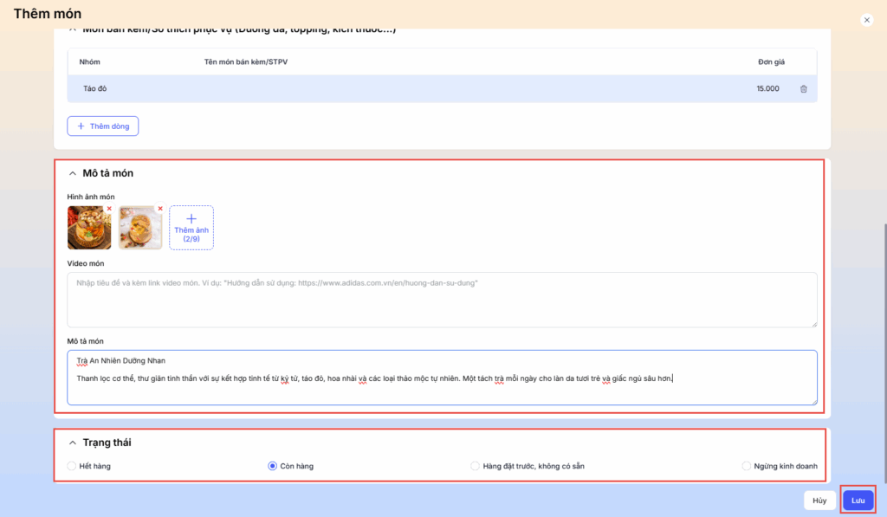Click the Đơn giá value 15.000

pyautogui.click(x=767, y=89)
